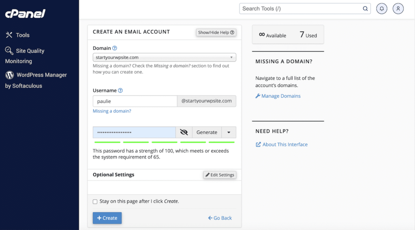The height and width of the screenshot is (230, 415).
Task: Open the startyourwpsite.com domain dropdown
Action: click(x=165, y=57)
